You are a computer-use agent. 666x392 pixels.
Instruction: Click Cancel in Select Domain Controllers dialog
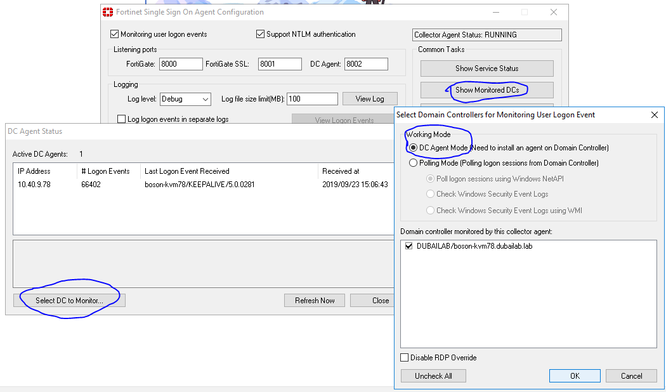(x=631, y=376)
